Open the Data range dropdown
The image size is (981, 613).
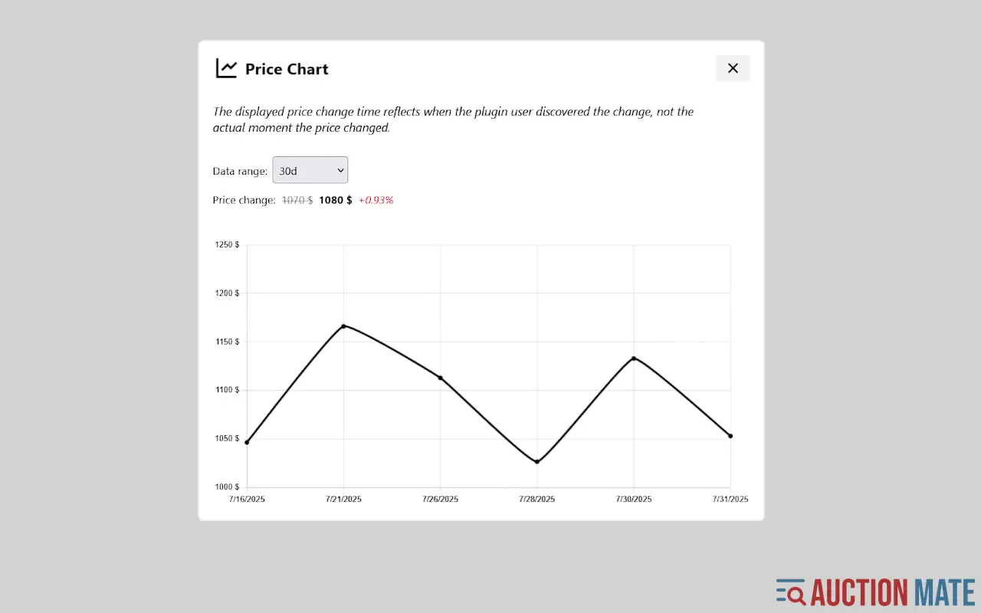click(x=310, y=170)
